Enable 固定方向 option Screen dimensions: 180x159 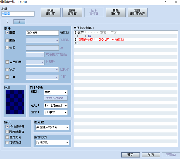[7, 137]
